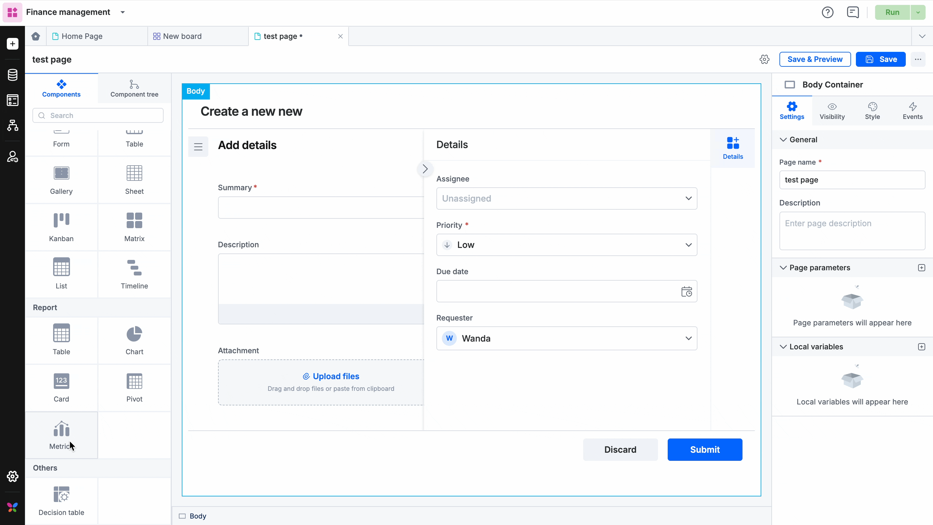933x525 pixels.
Task: Open the more options ellipsis button
Action: click(x=918, y=59)
